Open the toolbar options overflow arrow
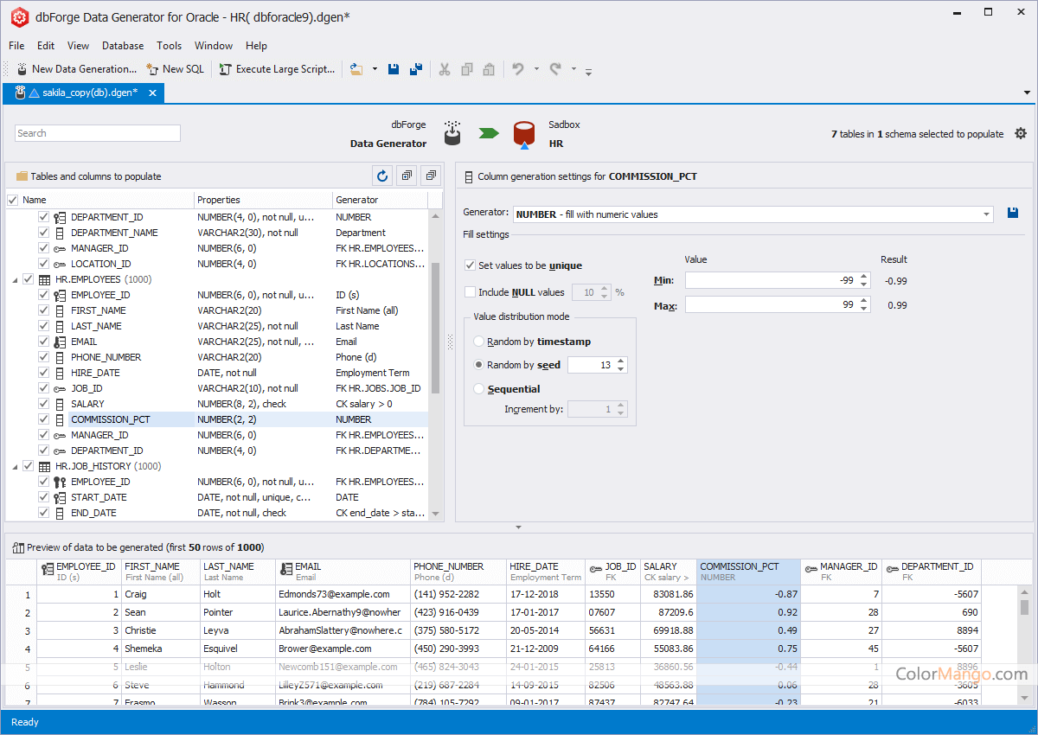 588,71
